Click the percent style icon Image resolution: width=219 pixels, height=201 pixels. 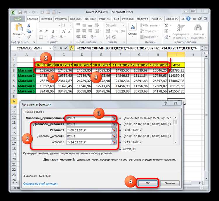[117, 31]
